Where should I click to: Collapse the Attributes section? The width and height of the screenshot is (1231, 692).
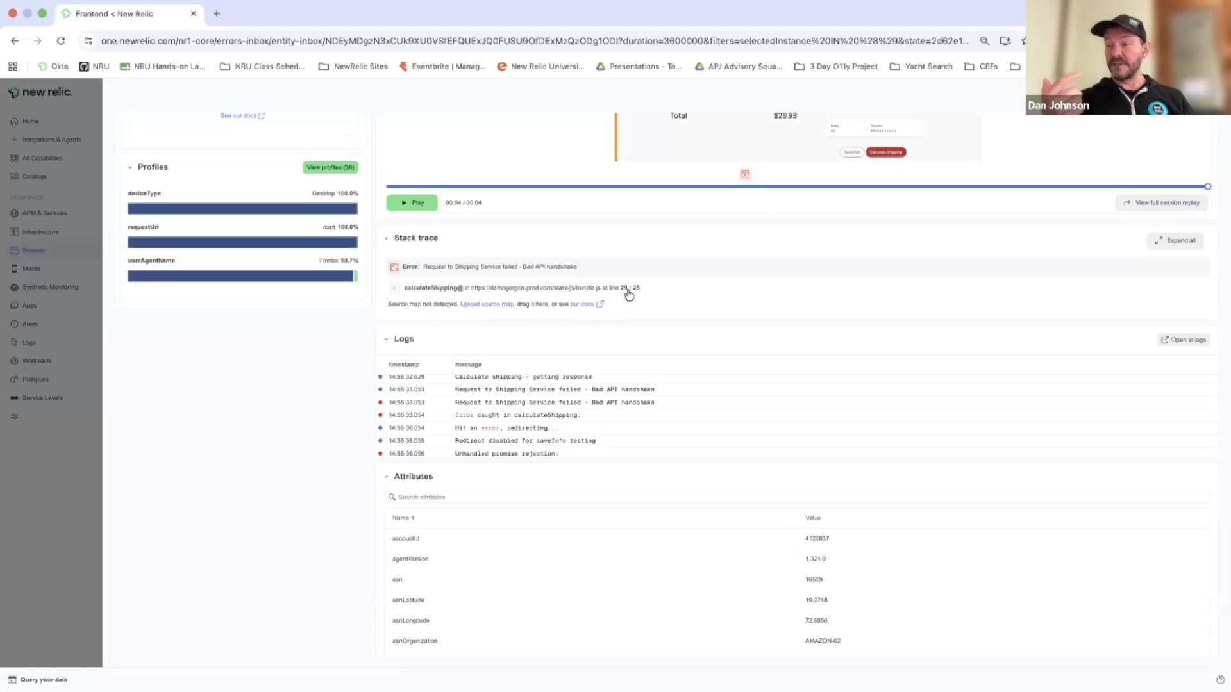pos(386,477)
